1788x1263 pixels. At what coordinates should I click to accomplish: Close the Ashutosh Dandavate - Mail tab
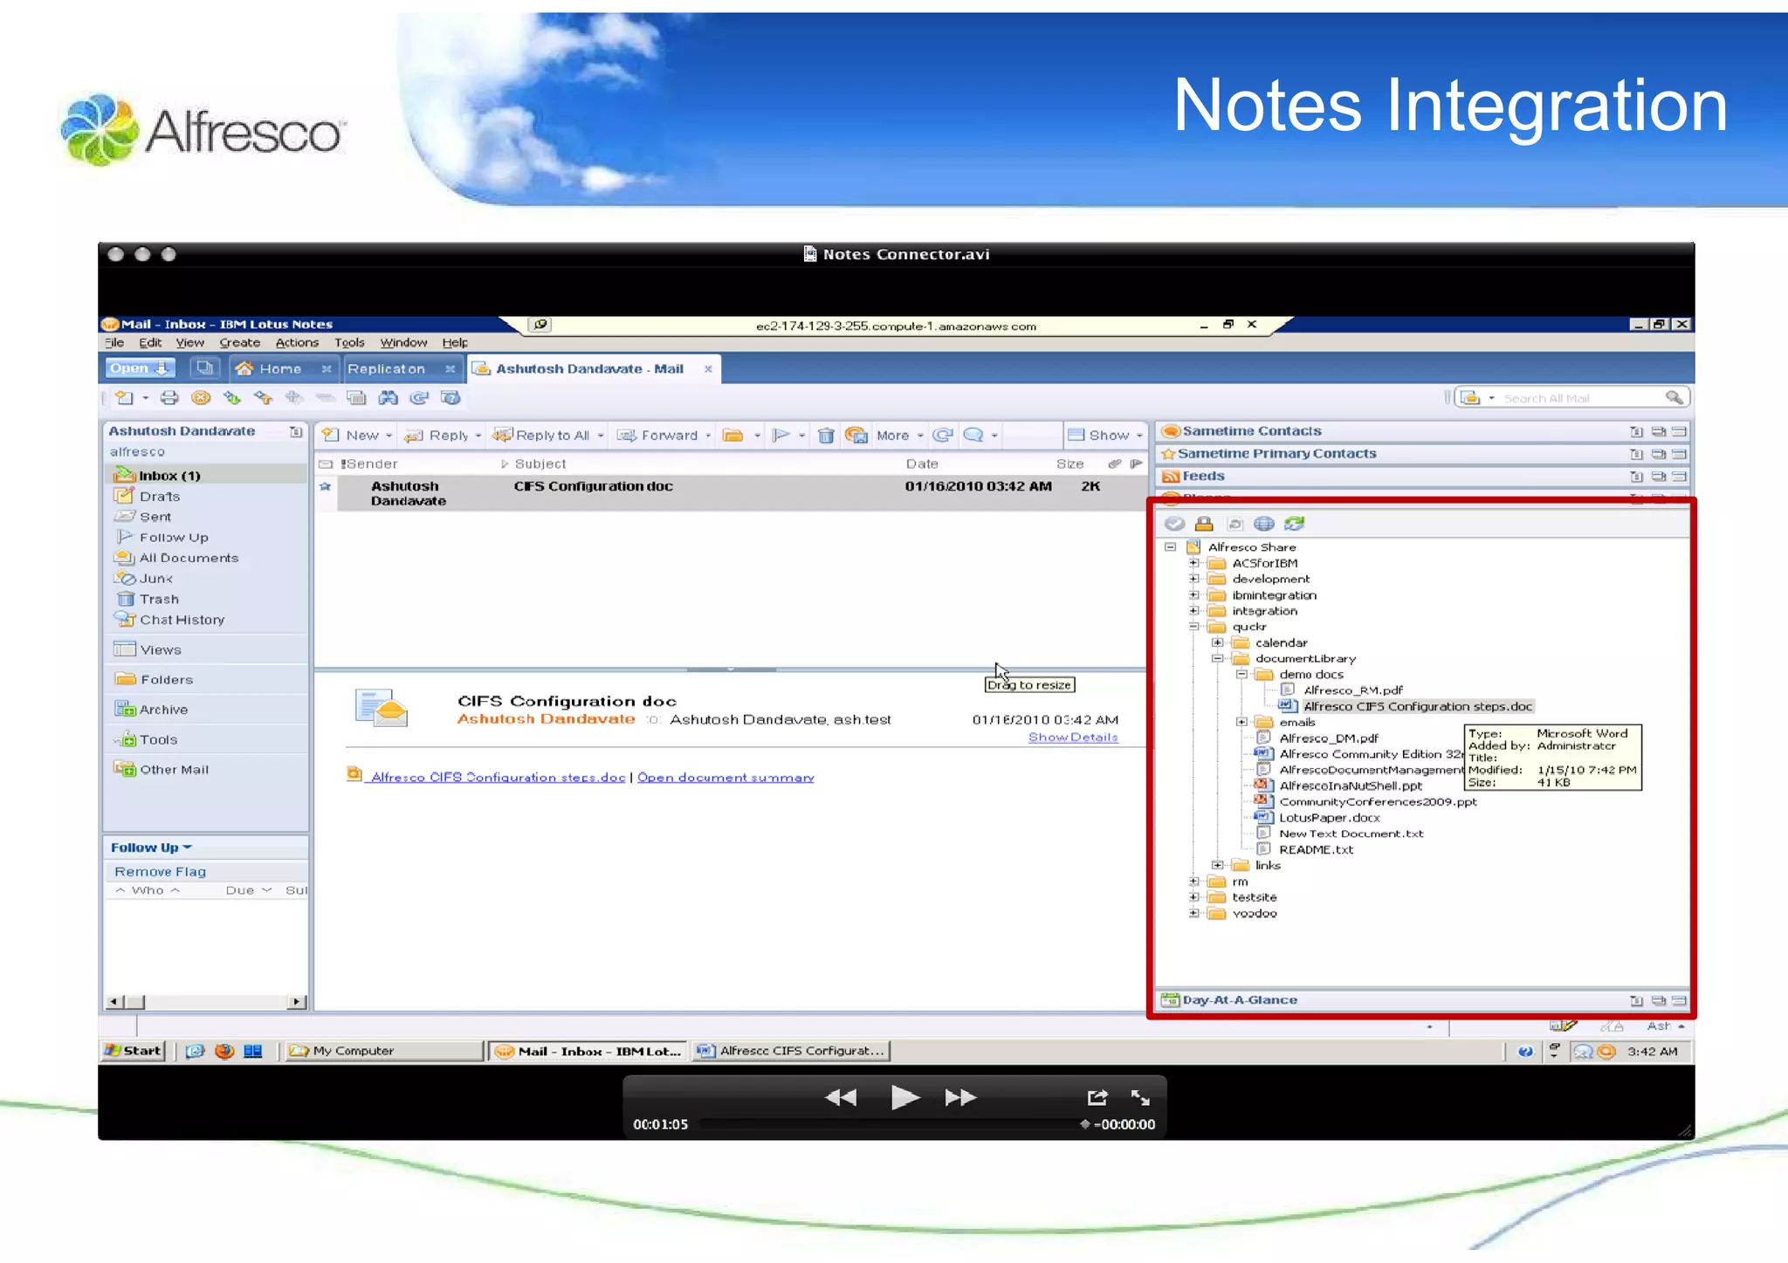coord(708,369)
